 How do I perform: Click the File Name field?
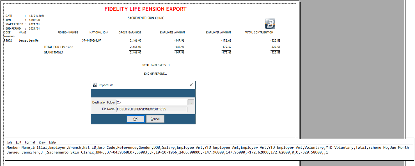tap(151, 109)
